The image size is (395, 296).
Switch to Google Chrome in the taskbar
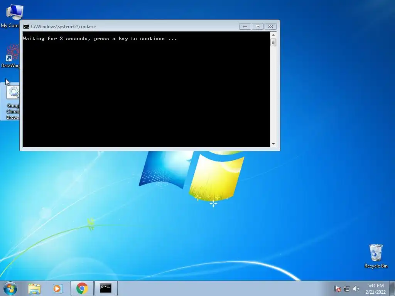(82, 288)
